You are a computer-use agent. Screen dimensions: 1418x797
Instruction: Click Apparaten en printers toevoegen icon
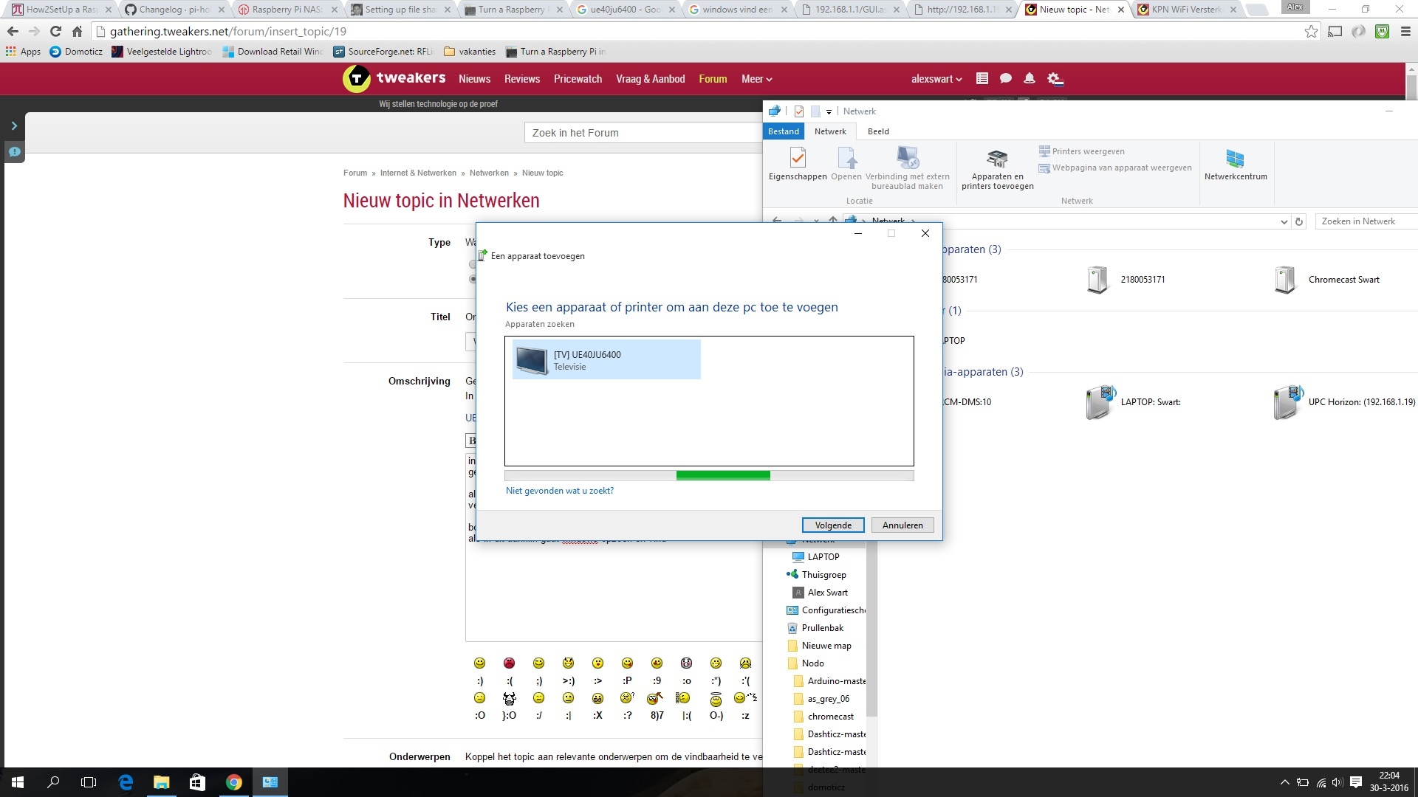pos(997,159)
